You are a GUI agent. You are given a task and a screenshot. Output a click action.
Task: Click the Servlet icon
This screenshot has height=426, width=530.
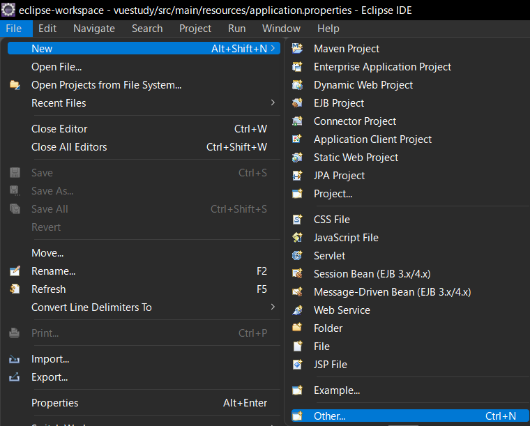[x=297, y=256]
